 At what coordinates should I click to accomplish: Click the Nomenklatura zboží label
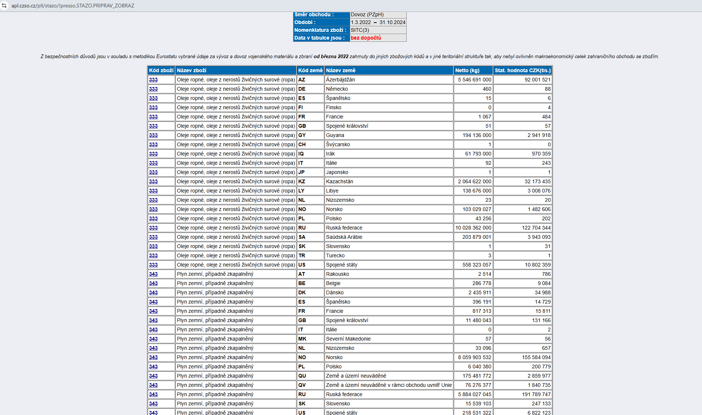click(x=320, y=30)
